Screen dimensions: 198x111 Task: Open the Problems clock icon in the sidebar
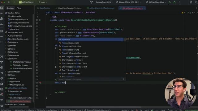tap(2, 95)
